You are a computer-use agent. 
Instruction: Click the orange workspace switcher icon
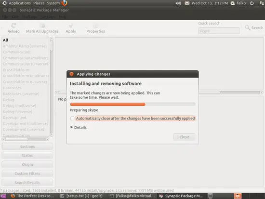click(x=238, y=196)
